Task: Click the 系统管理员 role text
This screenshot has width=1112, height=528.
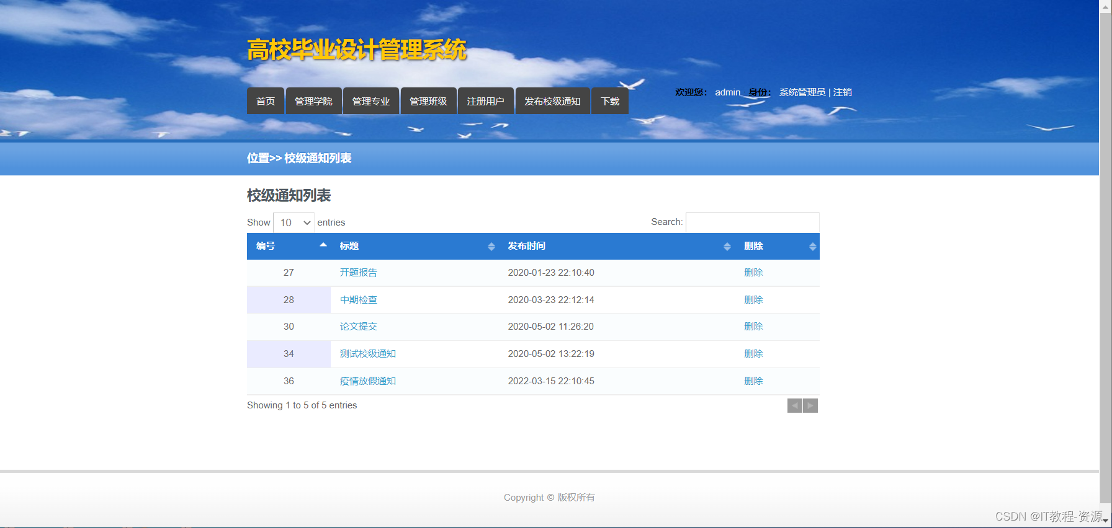Action: [x=802, y=92]
